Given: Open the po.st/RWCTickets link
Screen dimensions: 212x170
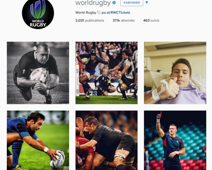Looking at the screenshot, I should point(116,12).
